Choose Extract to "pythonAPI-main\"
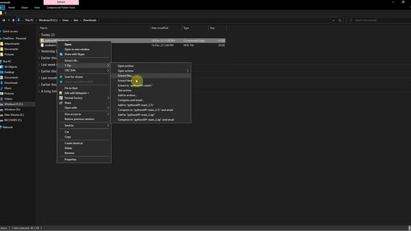 click(151, 85)
